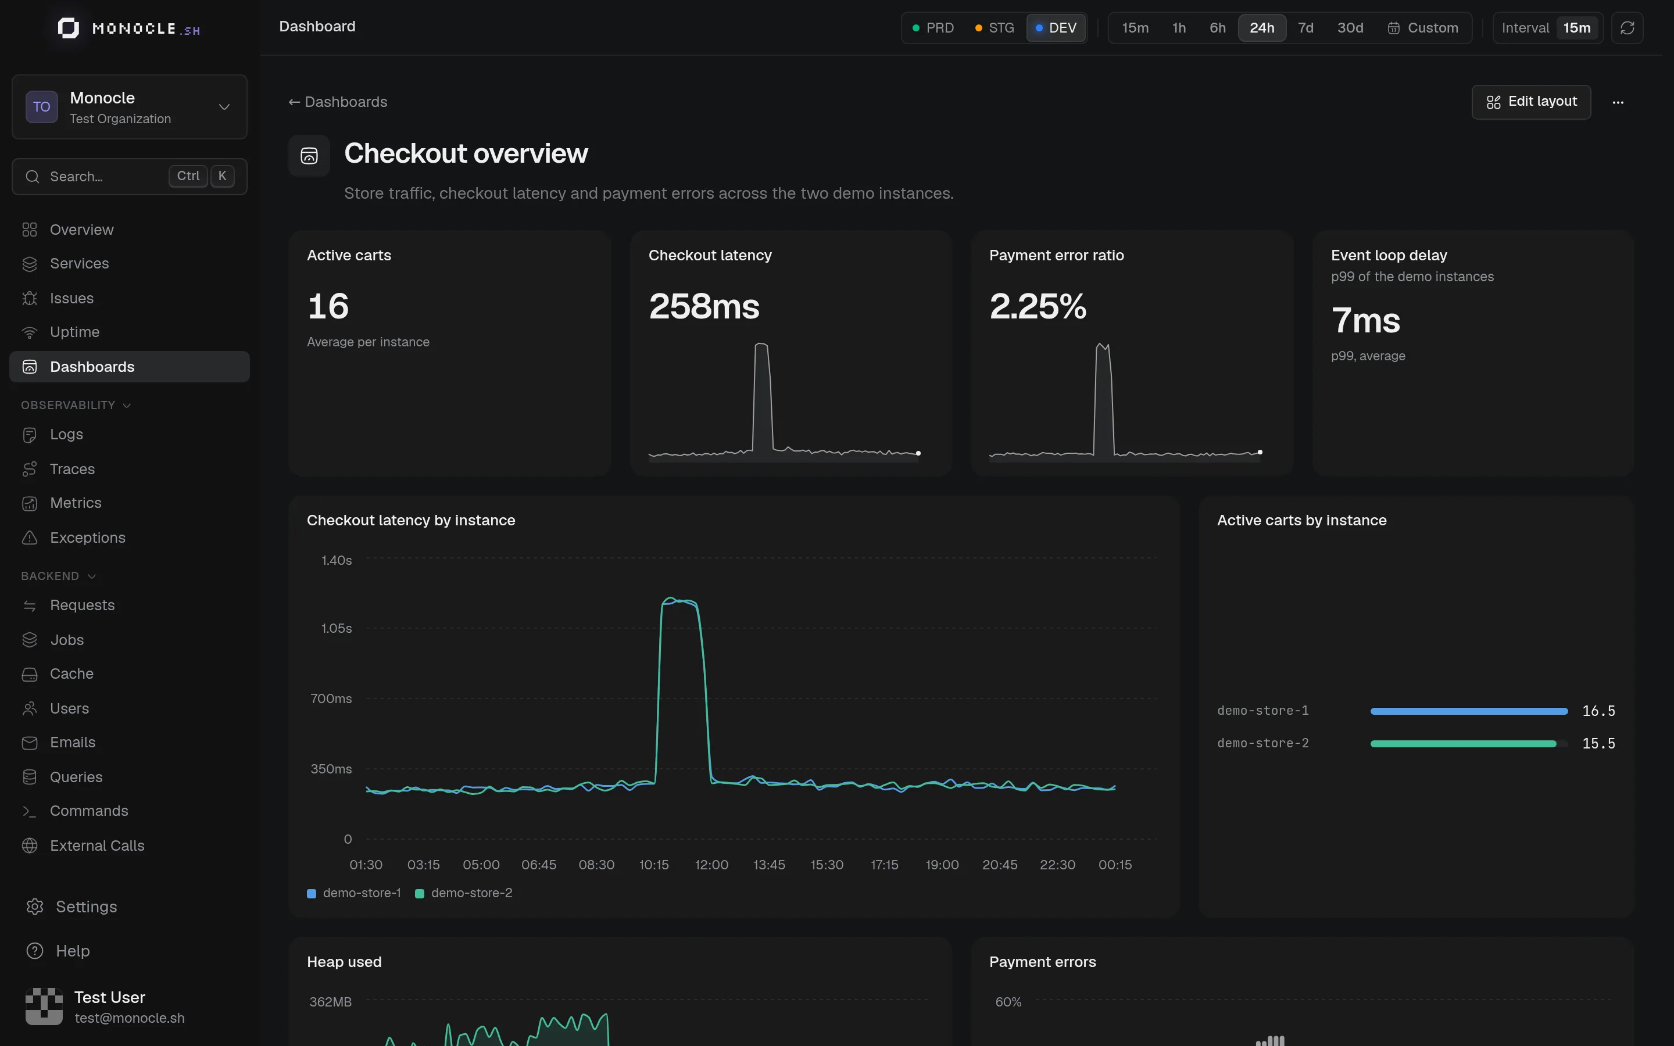1674x1046 pixels.
Task: Select the DEV environment
Action: point(1056,28)
